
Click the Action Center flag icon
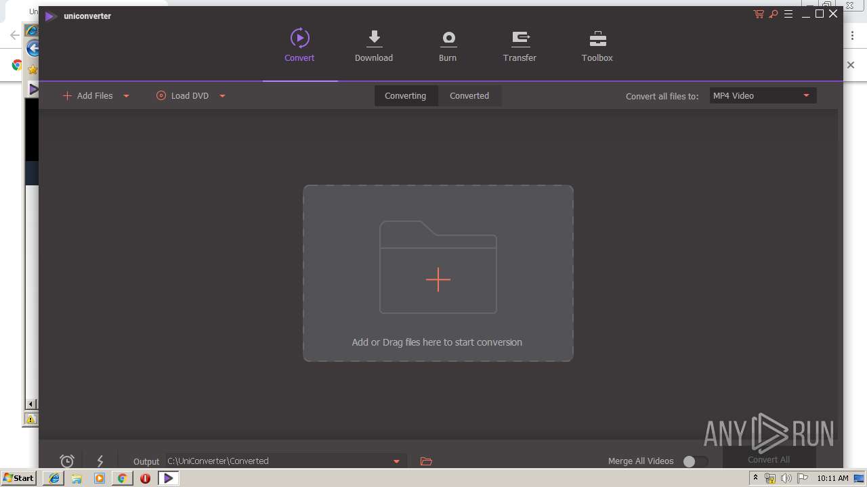click(803, 478)
